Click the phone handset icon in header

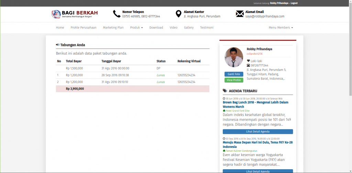pyautogui.click(x=117, y=14)
